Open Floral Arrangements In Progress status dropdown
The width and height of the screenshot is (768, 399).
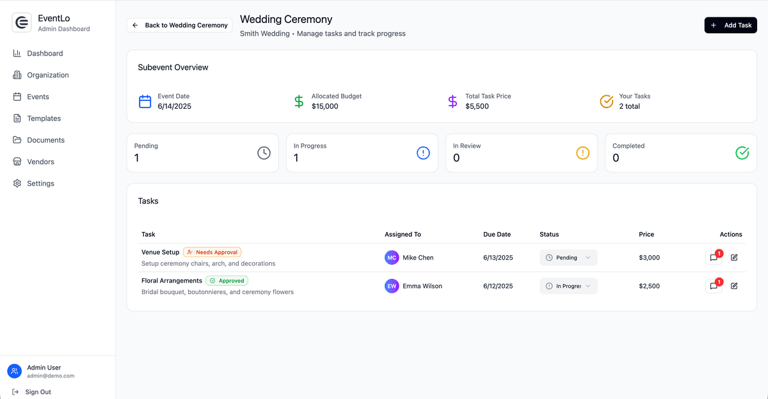click(568, 286)
